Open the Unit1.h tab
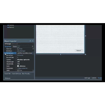 point(94,78)
